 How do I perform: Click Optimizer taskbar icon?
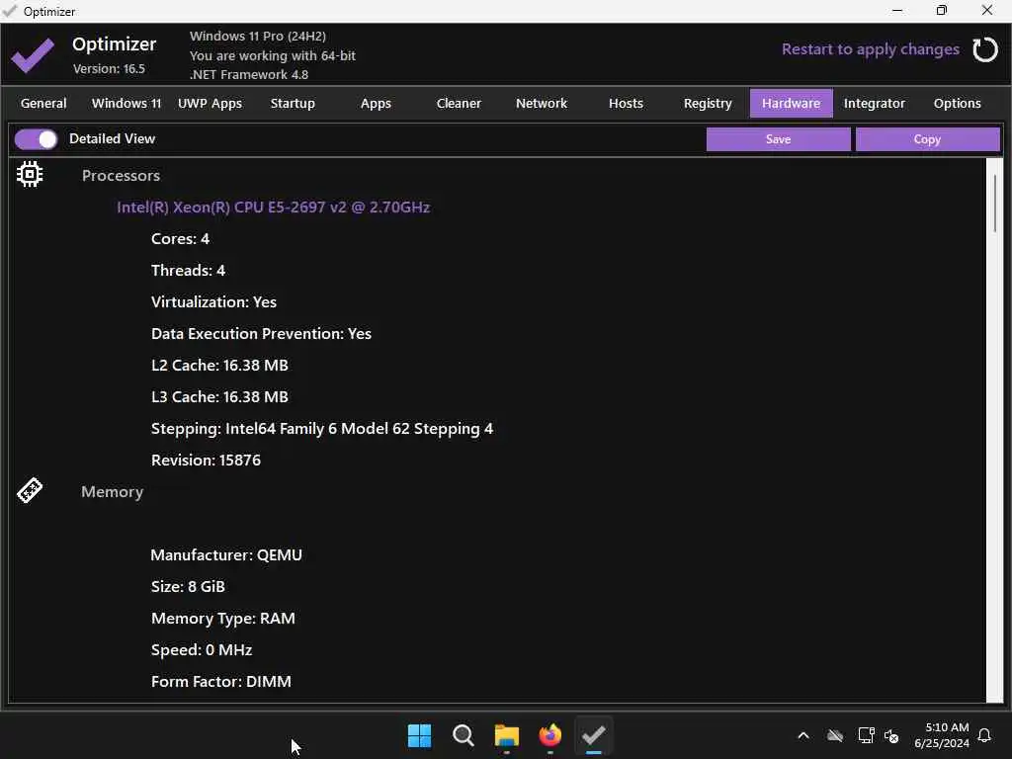pyautogui.click(x=593, y=735)
